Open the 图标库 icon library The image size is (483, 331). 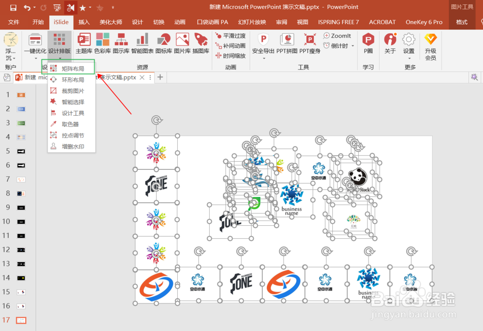coord(164,43)
